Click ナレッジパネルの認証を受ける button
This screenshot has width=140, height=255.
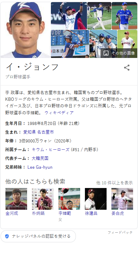(x=38, y=236)
